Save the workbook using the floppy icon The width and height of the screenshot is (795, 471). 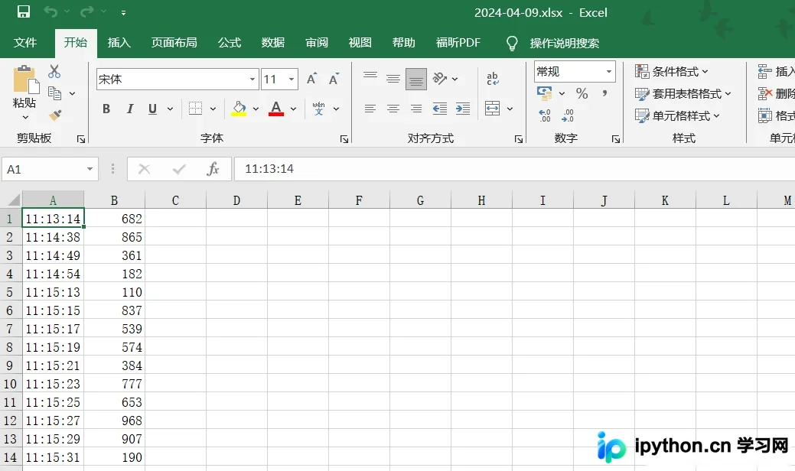tap(23, 11)
